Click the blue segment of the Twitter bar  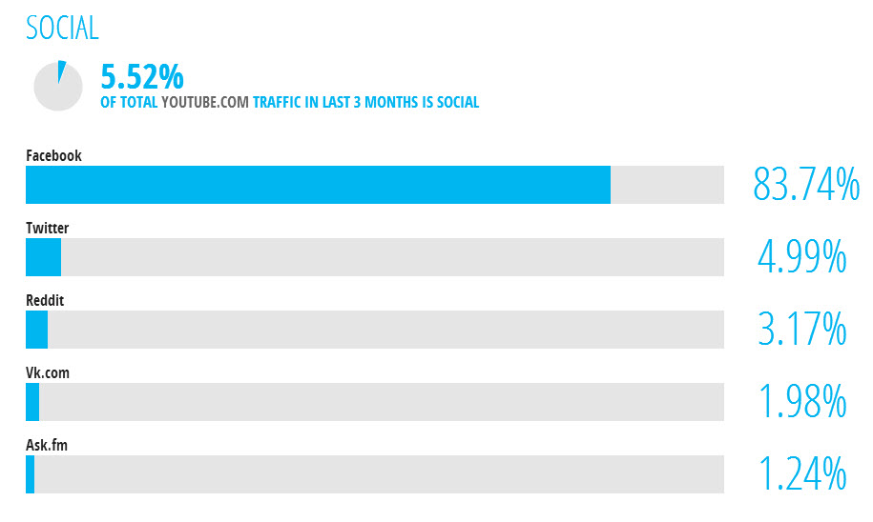[x=43, y=257]
